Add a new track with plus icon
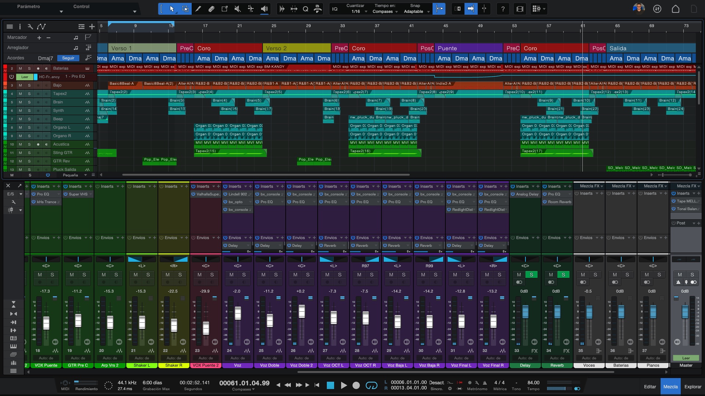Viewport: 705px width, 396px height. click(x=92, y=26)
